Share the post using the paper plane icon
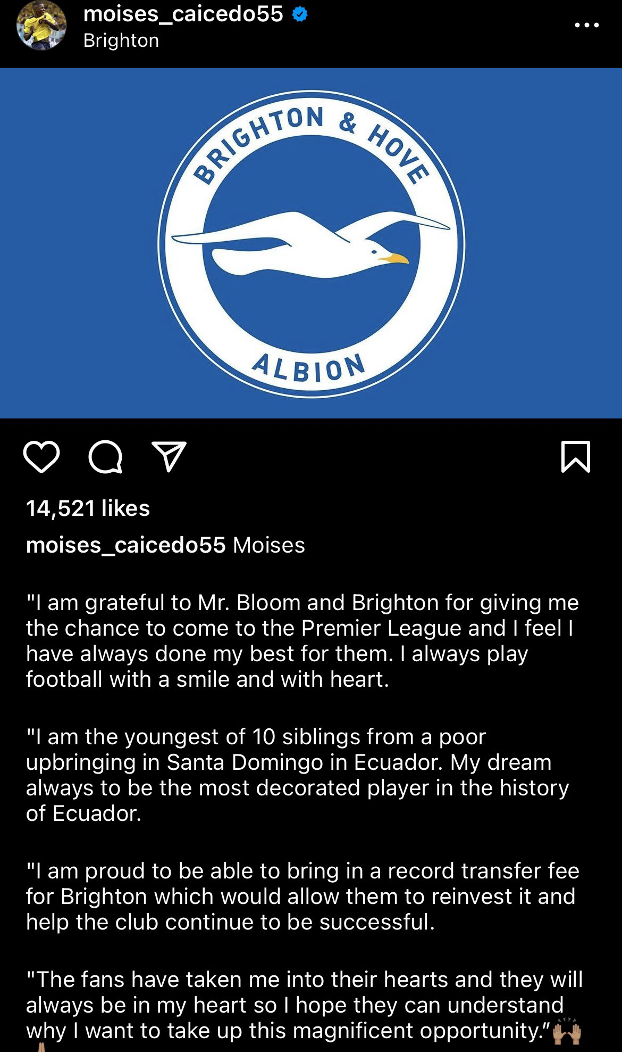The width and height of the screenshot is (622, 1052). 169,456
